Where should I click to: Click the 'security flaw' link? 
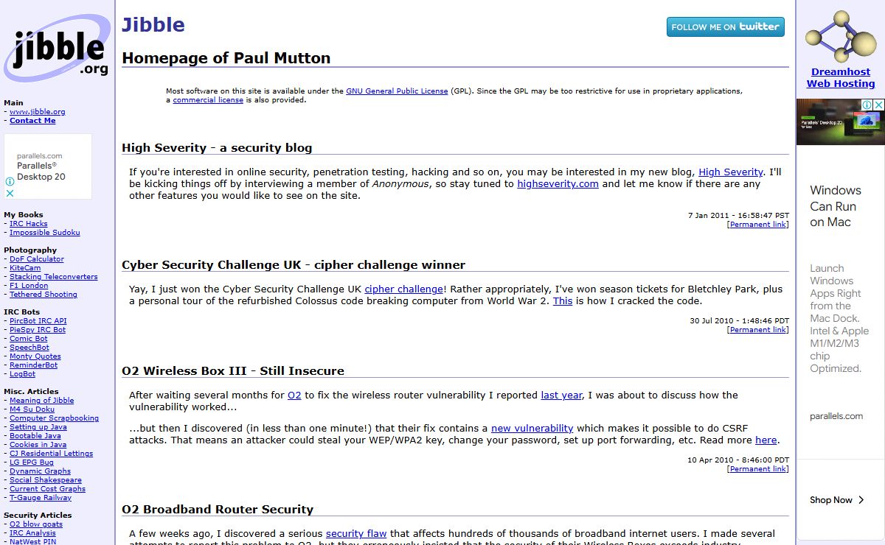(x=356, y=533)
